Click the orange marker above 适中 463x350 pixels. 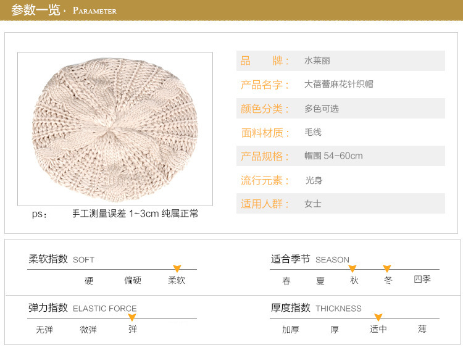(378, 317)
